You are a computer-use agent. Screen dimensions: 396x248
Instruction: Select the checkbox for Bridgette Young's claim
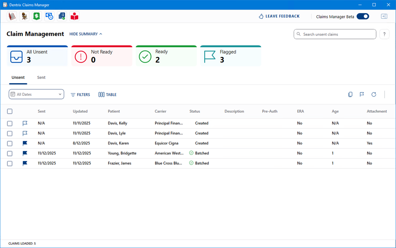[x=10, y=153]
